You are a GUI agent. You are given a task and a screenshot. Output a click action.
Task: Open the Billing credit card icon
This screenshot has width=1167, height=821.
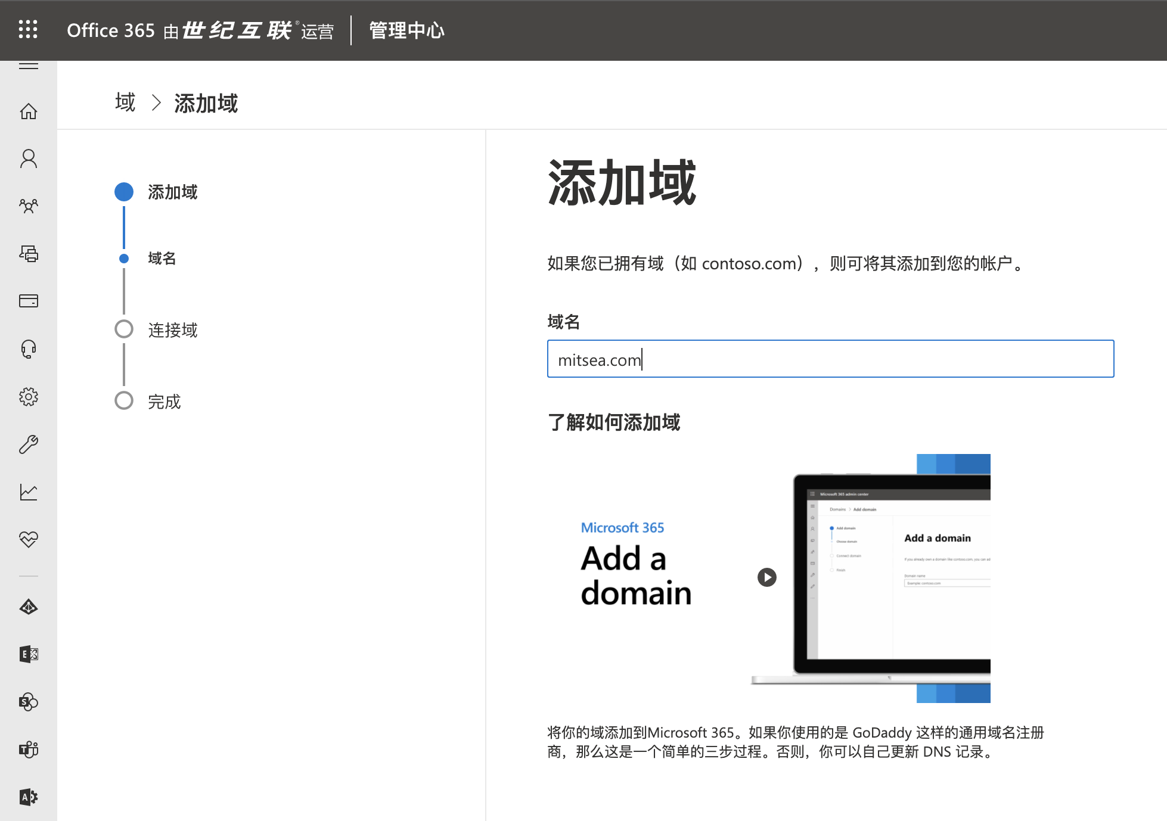(28, 301)
